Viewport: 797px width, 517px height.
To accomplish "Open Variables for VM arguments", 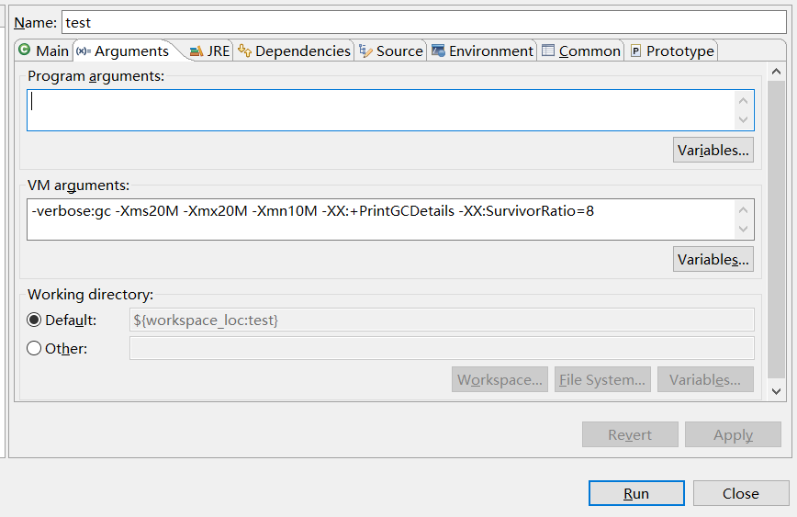I will click(x=713, y=259).
